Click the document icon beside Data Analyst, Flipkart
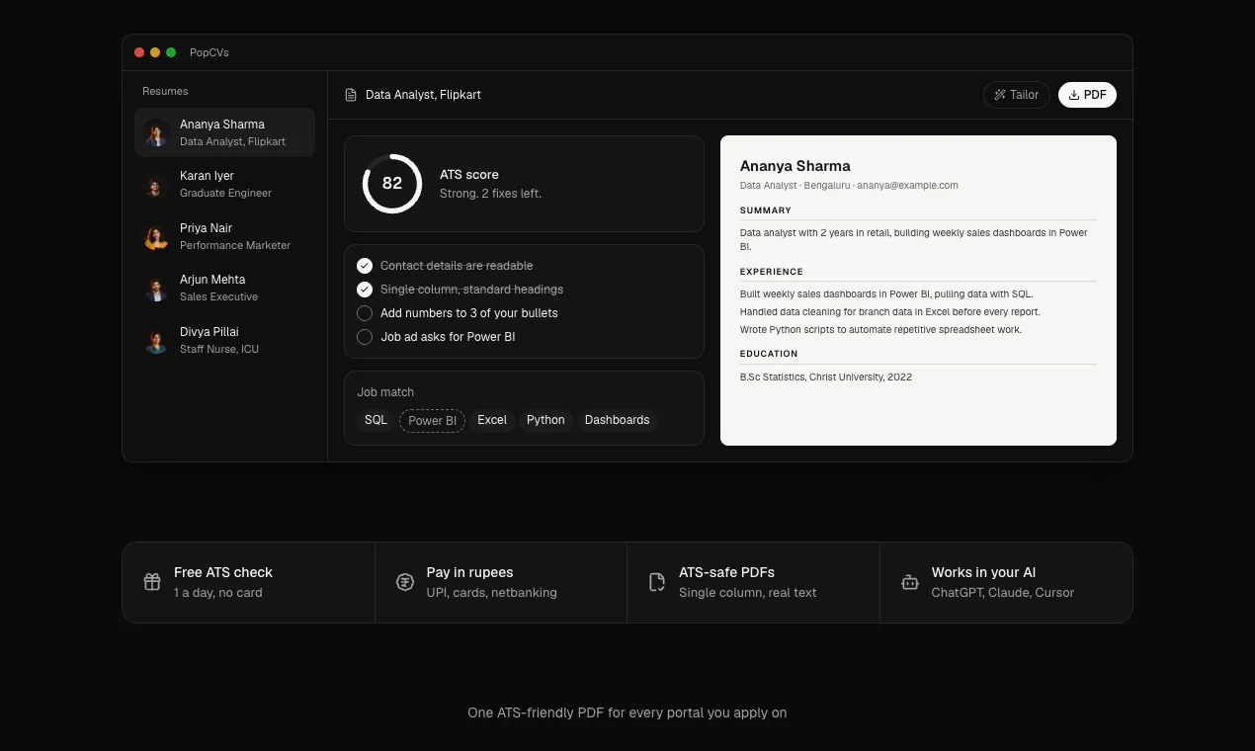Viewport: 1255px width, 751px height. [x=351, y=95]
